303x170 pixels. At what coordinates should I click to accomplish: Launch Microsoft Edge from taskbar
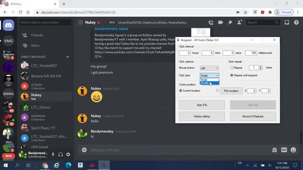[68, 165]
